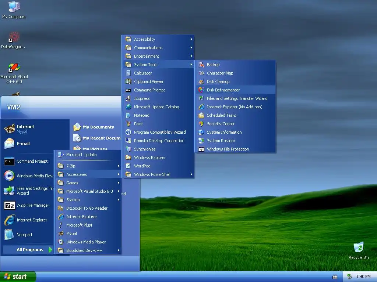Expand the Startup programs folder
Viewport: 377px width, 282px height.
point(88,200)
